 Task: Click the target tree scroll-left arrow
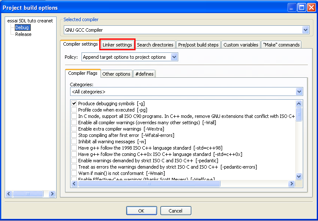click(9, 194)
